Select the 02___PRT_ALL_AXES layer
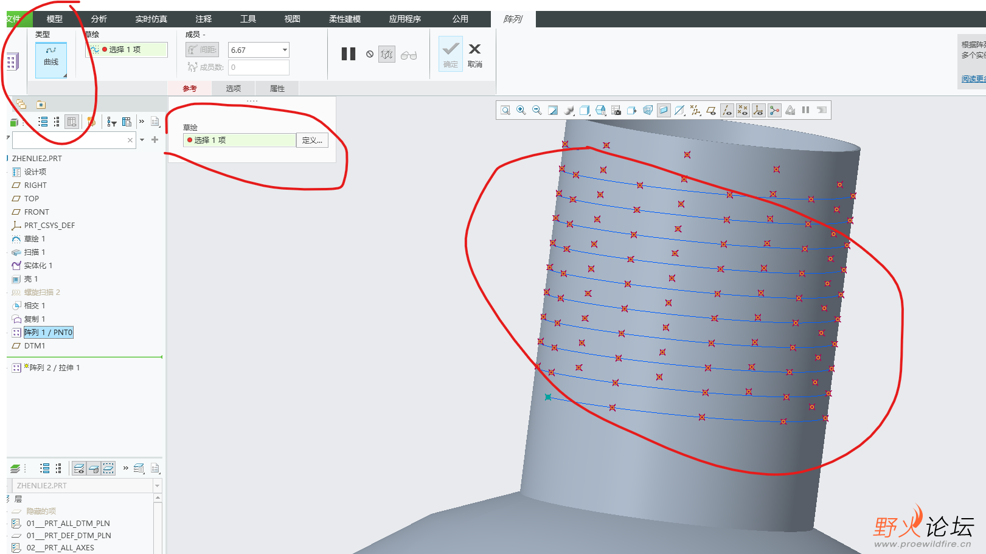 point(60,548)
